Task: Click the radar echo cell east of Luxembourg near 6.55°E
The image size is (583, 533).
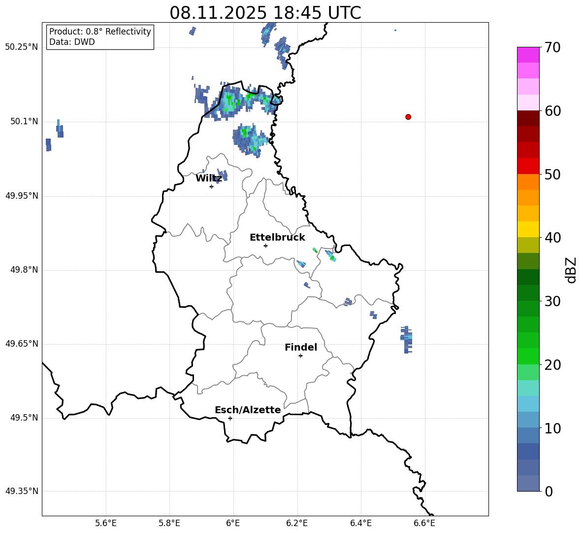Action: pos(406,339)
